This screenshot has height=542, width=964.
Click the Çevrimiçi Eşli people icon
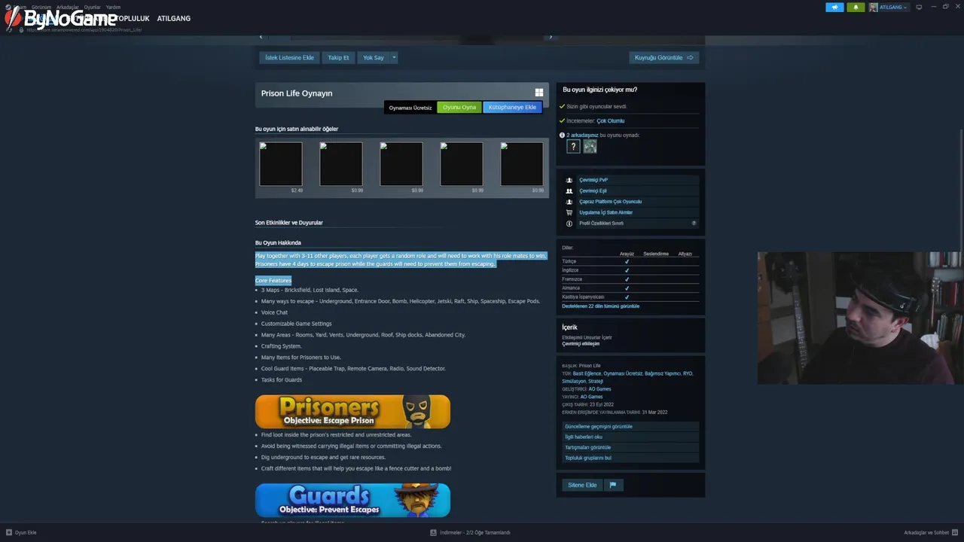pos(569,190)
